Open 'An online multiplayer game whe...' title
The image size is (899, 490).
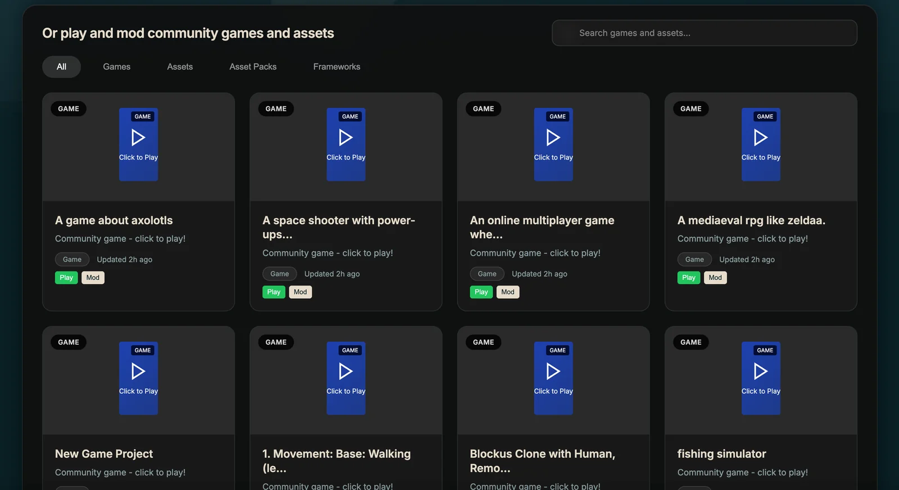(542, 228)
